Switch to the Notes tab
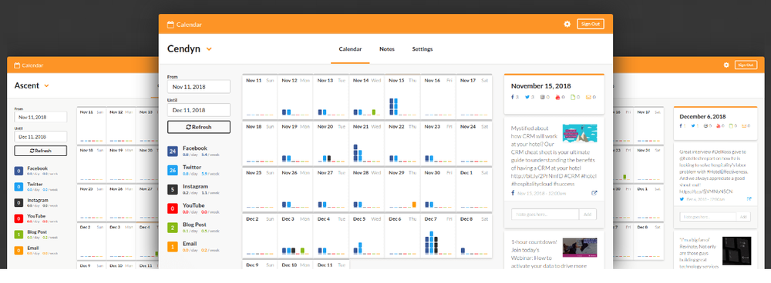 point(386,49)
